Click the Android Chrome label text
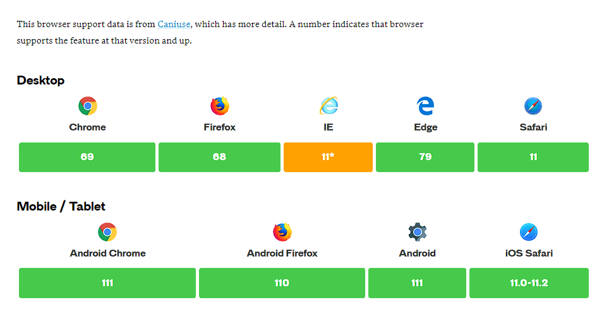This screenshot has width=609, height=336. [107, 253]
